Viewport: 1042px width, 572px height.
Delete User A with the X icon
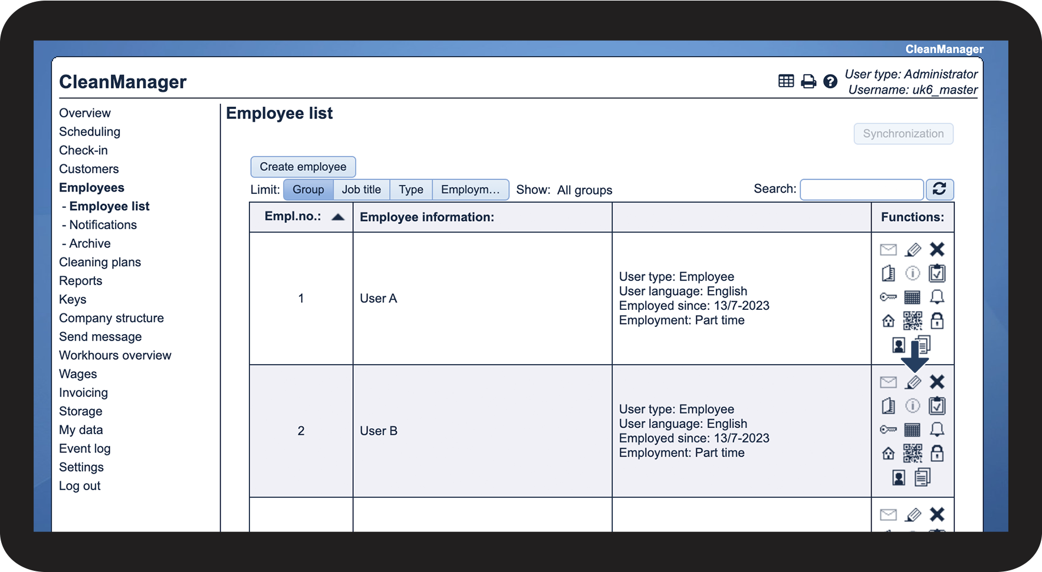point(936,249)
